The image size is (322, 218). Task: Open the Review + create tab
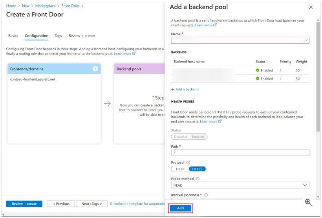82,36
